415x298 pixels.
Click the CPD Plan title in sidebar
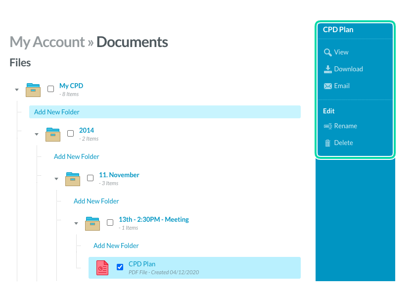(x=338, y=29)
